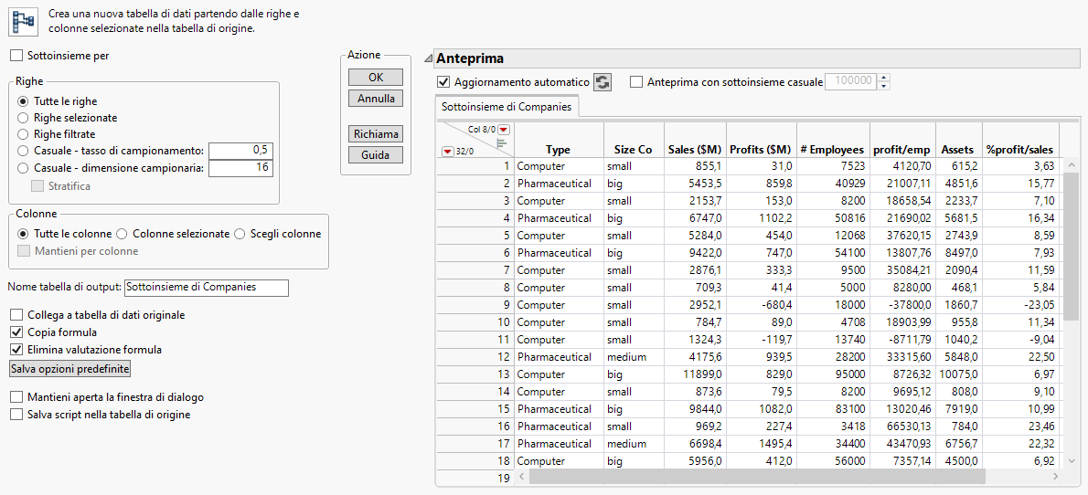Click Salva opzioni predefinite button
Screen dimensions: 1088x495
(70, 368)
